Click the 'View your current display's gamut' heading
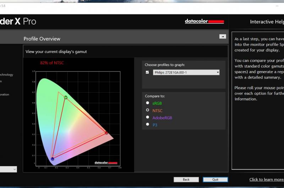 pyautogui.click(x=56, y=52)
